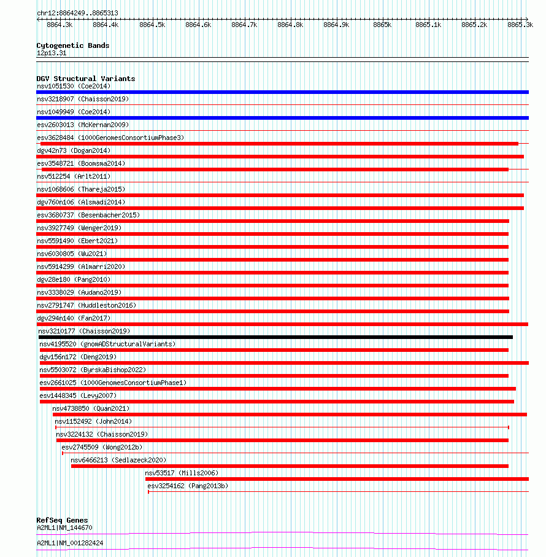
Task: Select nsv1068606 (Thareja2015) label
Action: click(x=81, y=189)
